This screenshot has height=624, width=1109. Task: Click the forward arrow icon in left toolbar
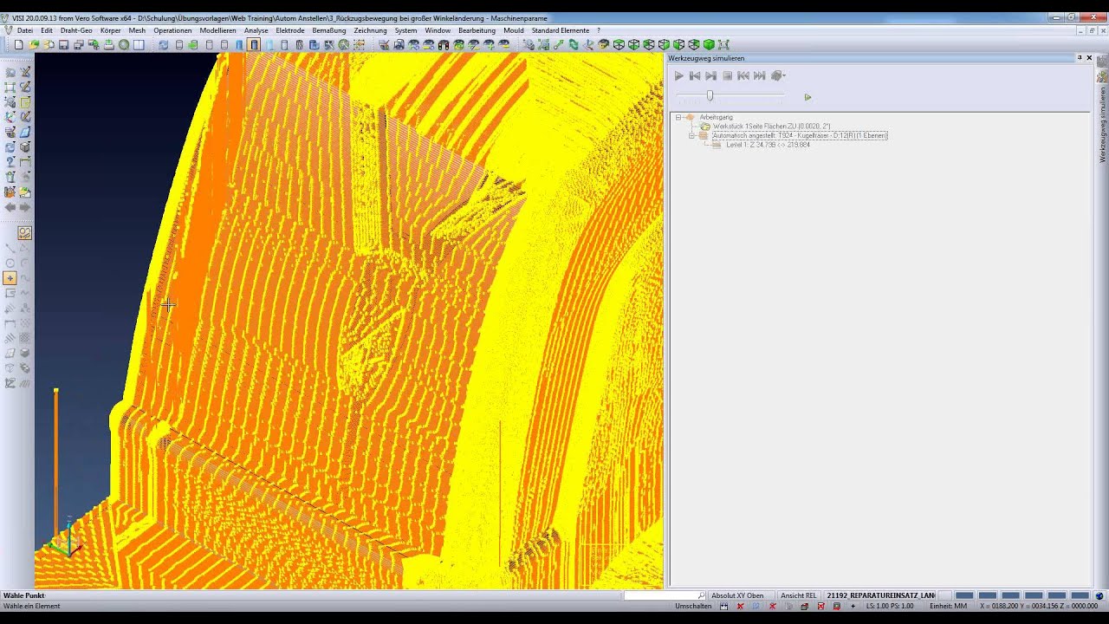(24, 207)
